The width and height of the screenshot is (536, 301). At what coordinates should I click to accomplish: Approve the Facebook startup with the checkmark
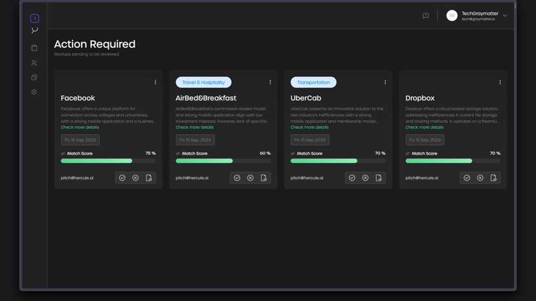[x=122, y=177]
